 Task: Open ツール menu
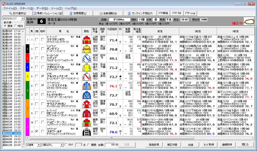point(56,8)
